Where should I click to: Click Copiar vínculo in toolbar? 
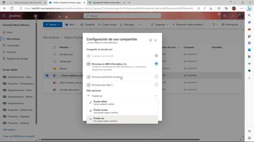tap(107, 24)
